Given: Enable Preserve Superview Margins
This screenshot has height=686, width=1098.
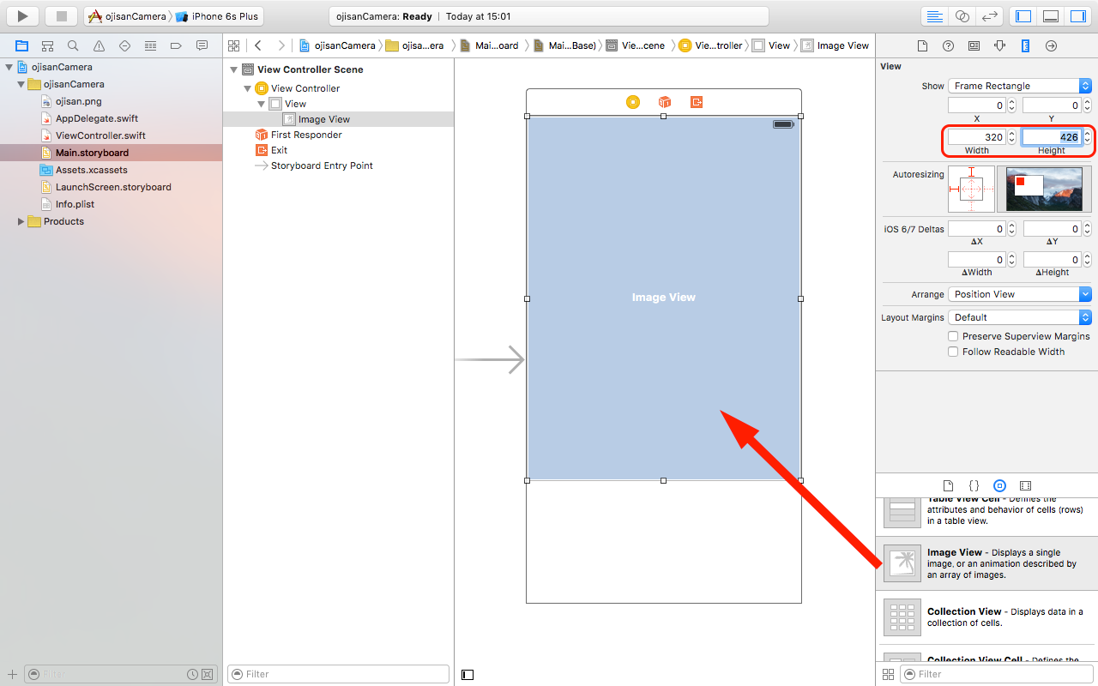Looking at the screenshot, I should [952, 336].
